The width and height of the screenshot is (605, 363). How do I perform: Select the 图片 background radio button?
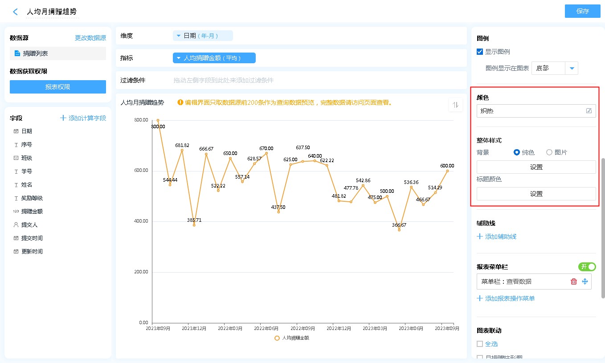[x=549, y=152]
